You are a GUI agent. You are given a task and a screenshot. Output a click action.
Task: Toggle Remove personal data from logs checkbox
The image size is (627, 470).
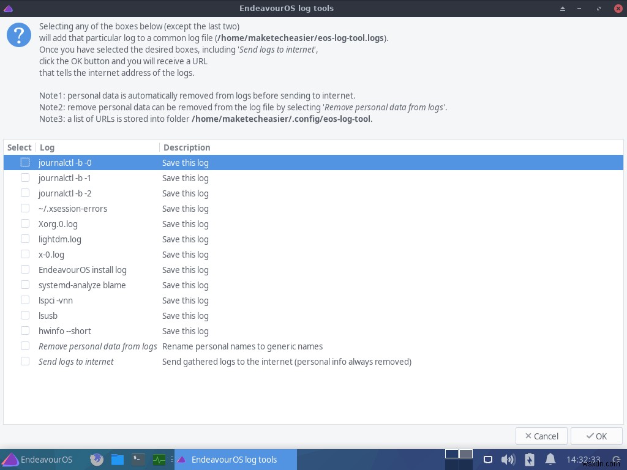[x=25, y=346]
